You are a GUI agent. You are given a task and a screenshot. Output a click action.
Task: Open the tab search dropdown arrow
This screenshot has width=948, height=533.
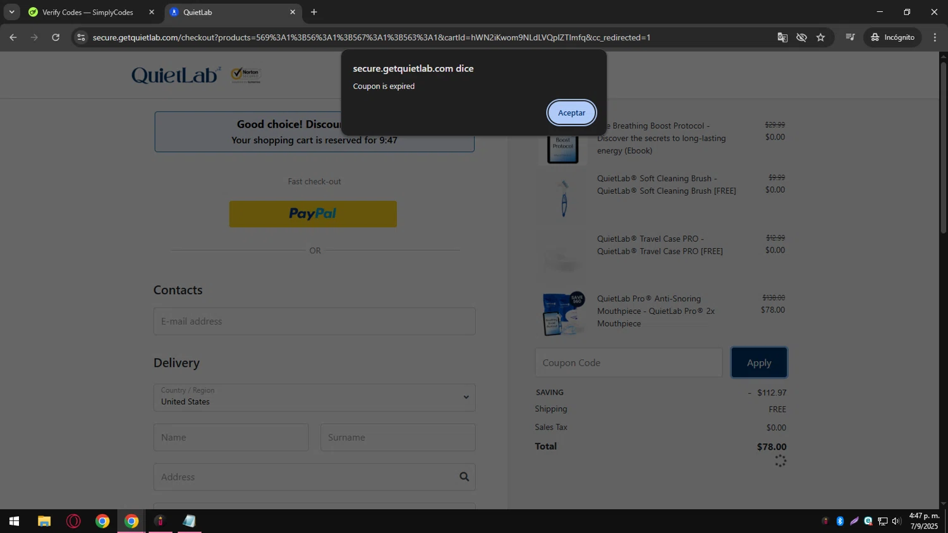pos(11,12)
